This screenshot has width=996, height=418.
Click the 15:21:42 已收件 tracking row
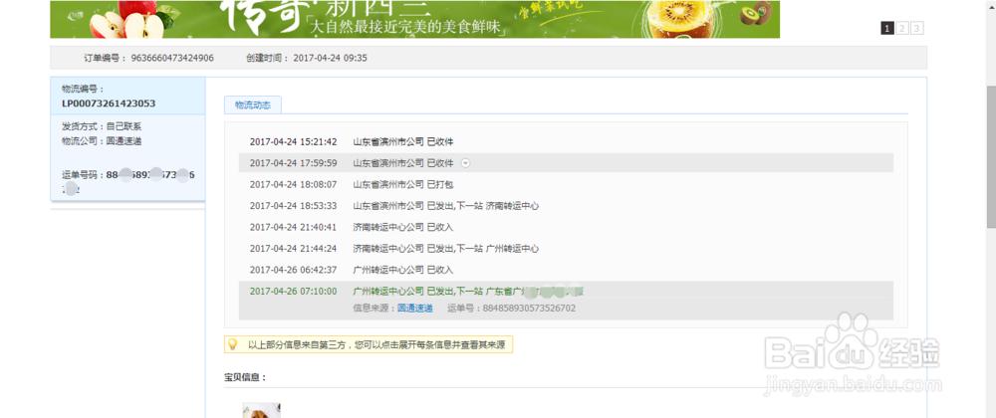pyautogui.click(x=566, y=141)
